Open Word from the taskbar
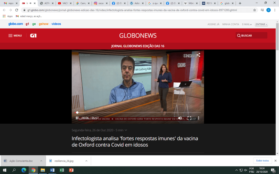The height and width of the screenshot is (174, 279). pos(52,170)
